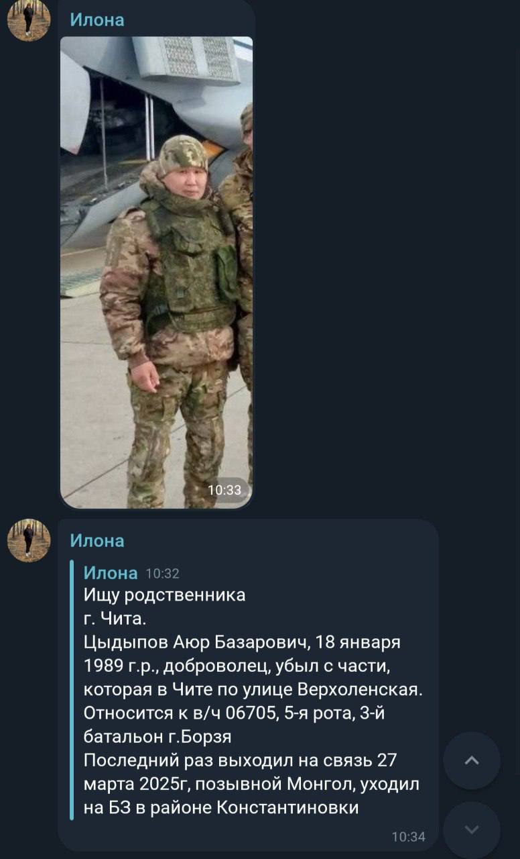520x859 pixels.
Task: Click the 10:34 timestamp of the text message
Action: point(408,837)
